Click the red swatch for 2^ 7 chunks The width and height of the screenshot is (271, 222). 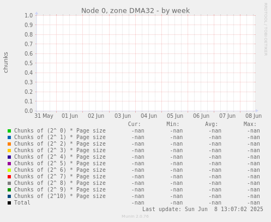[x=9, y=177]
